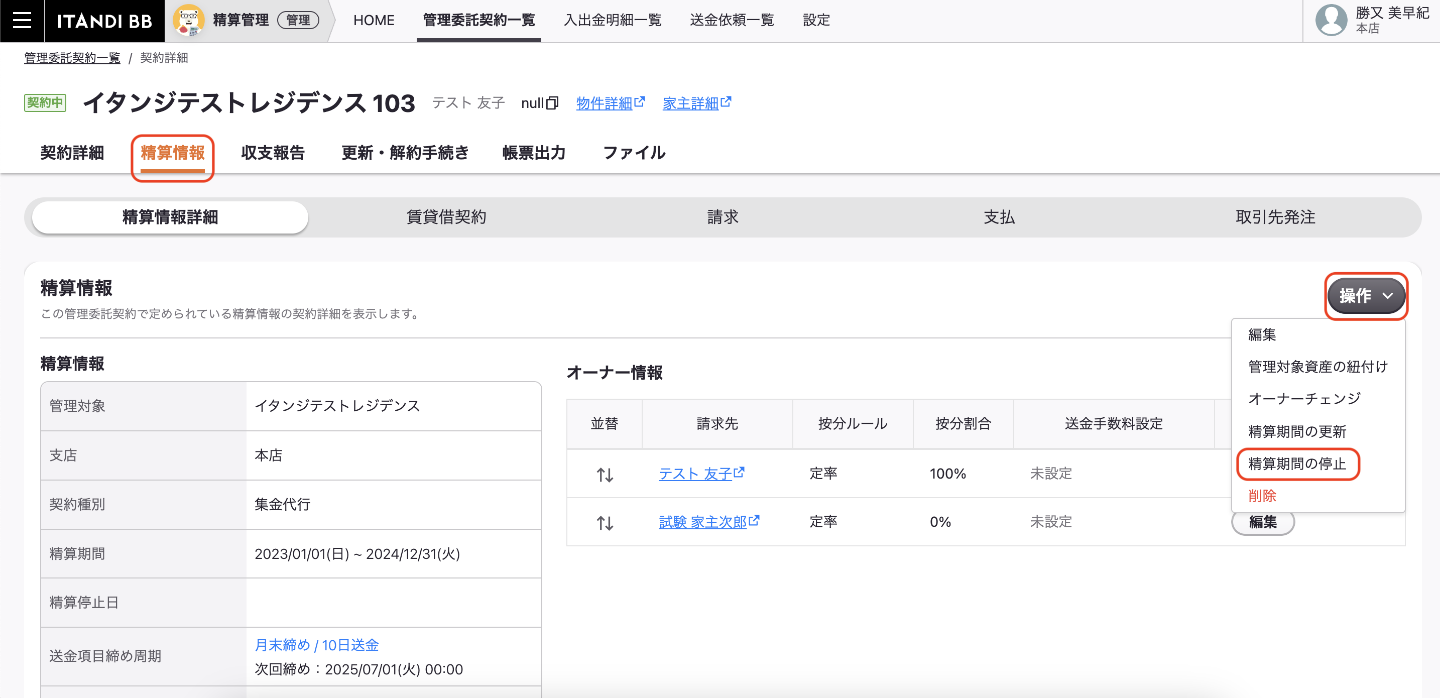Open 試験 家主次郎 owner link

[708, 522]
